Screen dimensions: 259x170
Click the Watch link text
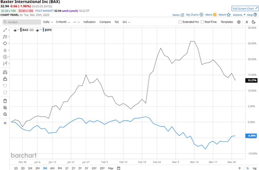point(222,15)
